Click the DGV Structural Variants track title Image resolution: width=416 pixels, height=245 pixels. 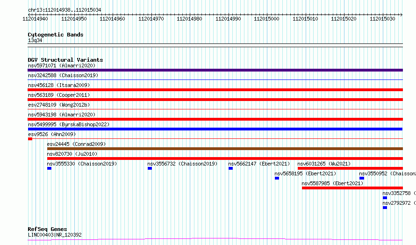pos(65,60)
